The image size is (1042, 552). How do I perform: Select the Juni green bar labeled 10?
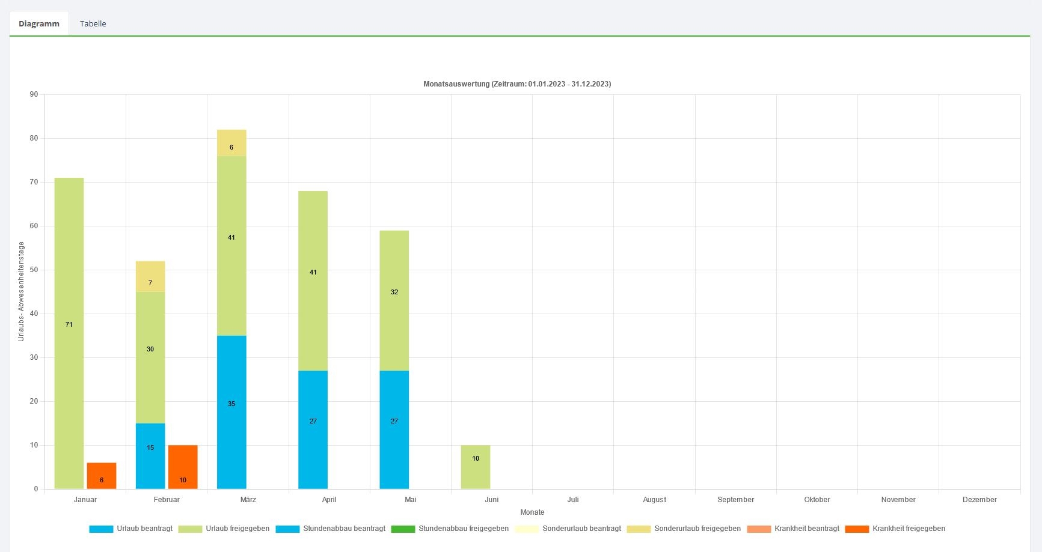coord(476,467)
